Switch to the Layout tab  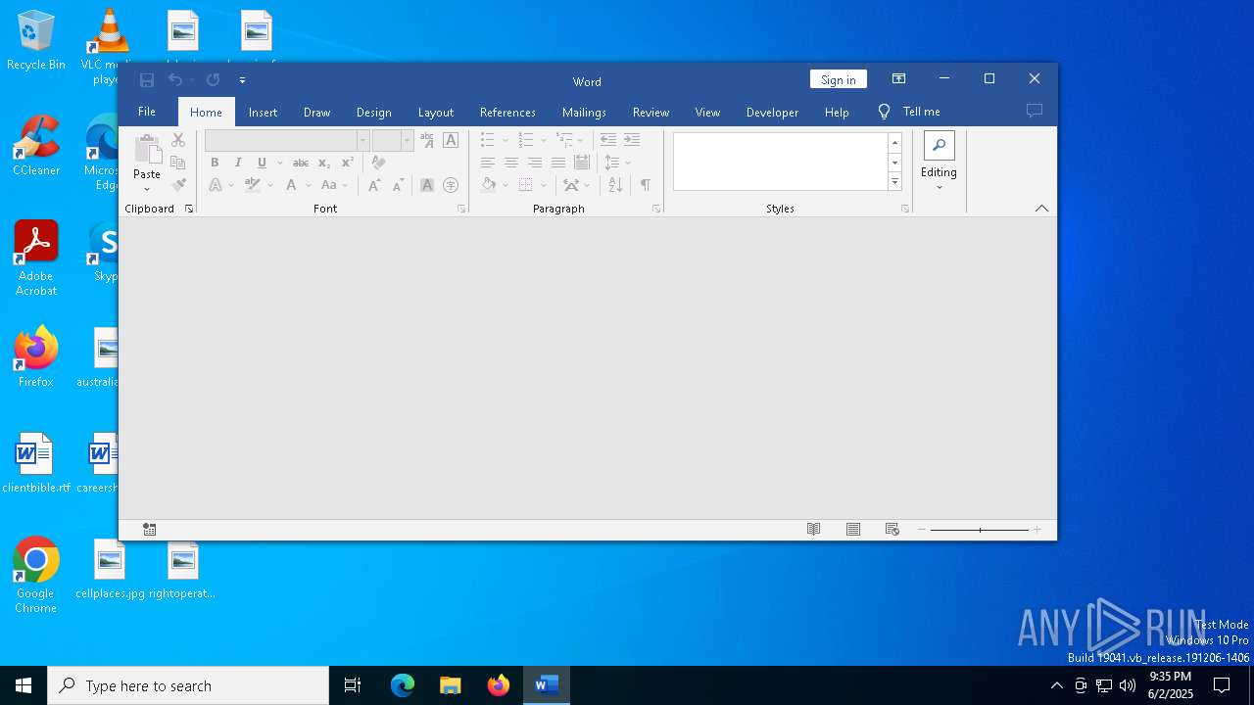click(435, 112)
